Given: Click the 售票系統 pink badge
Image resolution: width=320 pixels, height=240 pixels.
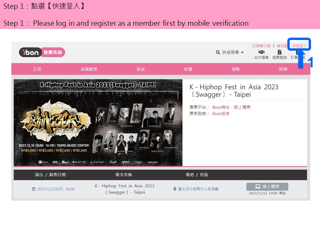Looking at the screenshot, I should coord(53,52).
